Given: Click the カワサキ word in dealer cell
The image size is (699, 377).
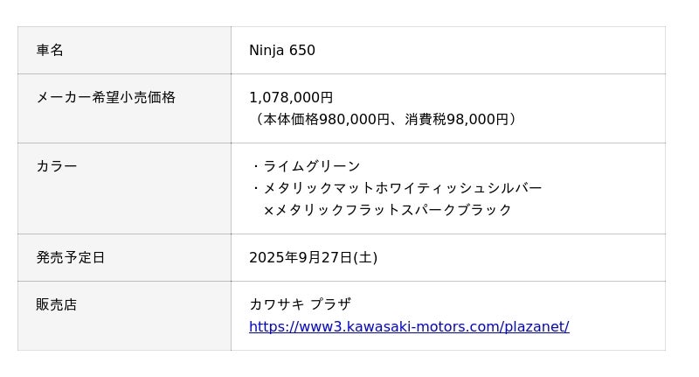Looking at the screenshot, I should (277, 305).
